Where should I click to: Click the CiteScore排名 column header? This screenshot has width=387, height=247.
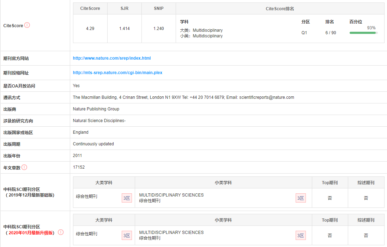pos(280,8)
